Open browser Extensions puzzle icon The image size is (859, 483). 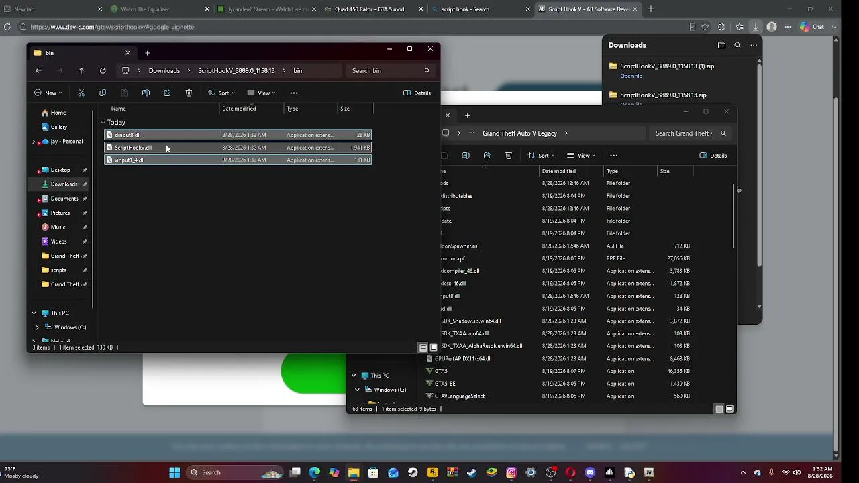tap(721, 27)
